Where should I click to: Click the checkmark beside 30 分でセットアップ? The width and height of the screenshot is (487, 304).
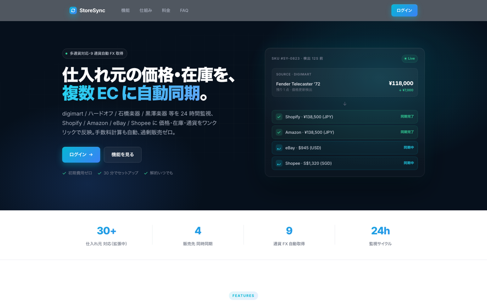click(100, 173)
